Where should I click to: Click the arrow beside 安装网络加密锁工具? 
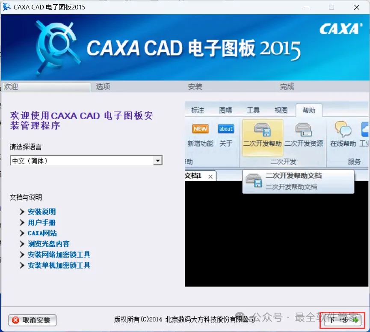pyautogui.click(x=22, y=254)
